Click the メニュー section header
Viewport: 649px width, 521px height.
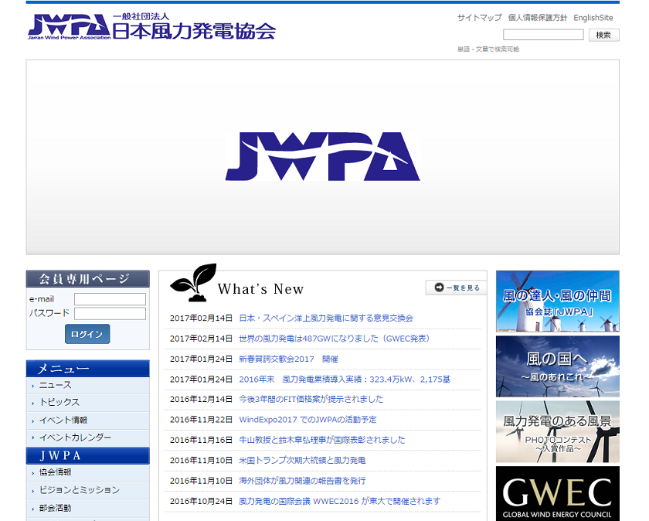tap(88, 368)
